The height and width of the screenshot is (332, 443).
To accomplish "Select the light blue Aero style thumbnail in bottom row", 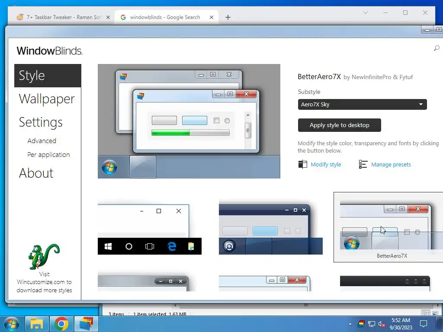I will 264,283.
